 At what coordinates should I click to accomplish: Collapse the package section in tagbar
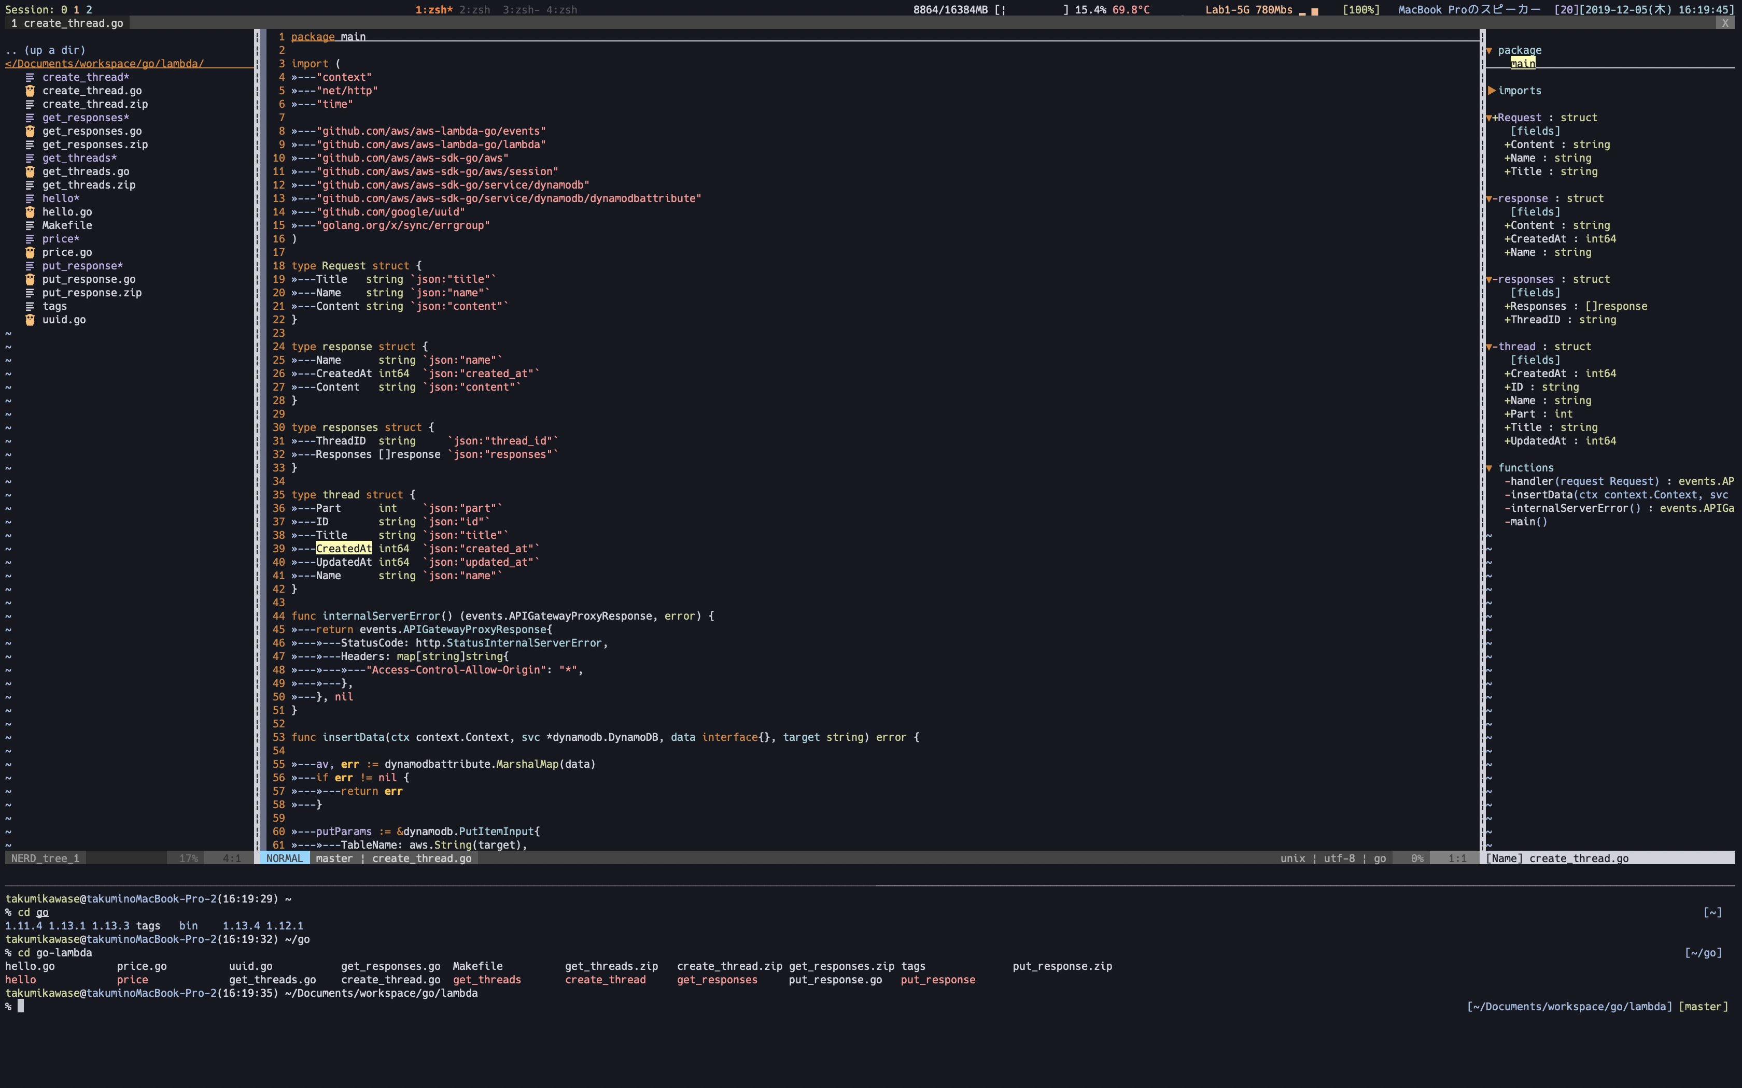click(1490, 50)
